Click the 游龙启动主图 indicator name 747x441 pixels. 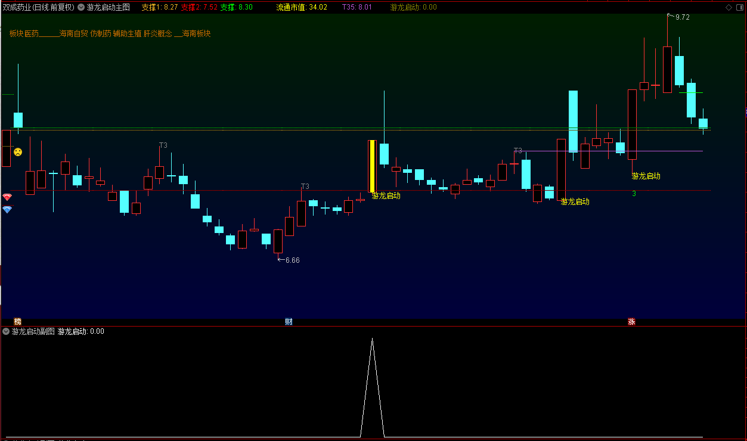109,7
